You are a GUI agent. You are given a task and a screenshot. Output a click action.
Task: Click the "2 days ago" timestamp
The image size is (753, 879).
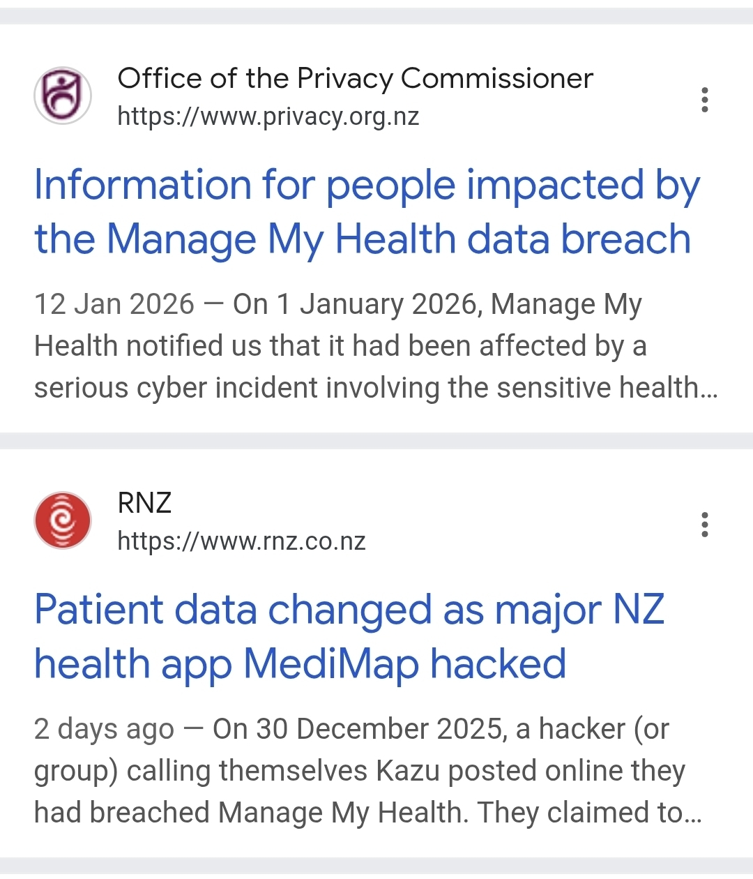click(x=103, y=730)
